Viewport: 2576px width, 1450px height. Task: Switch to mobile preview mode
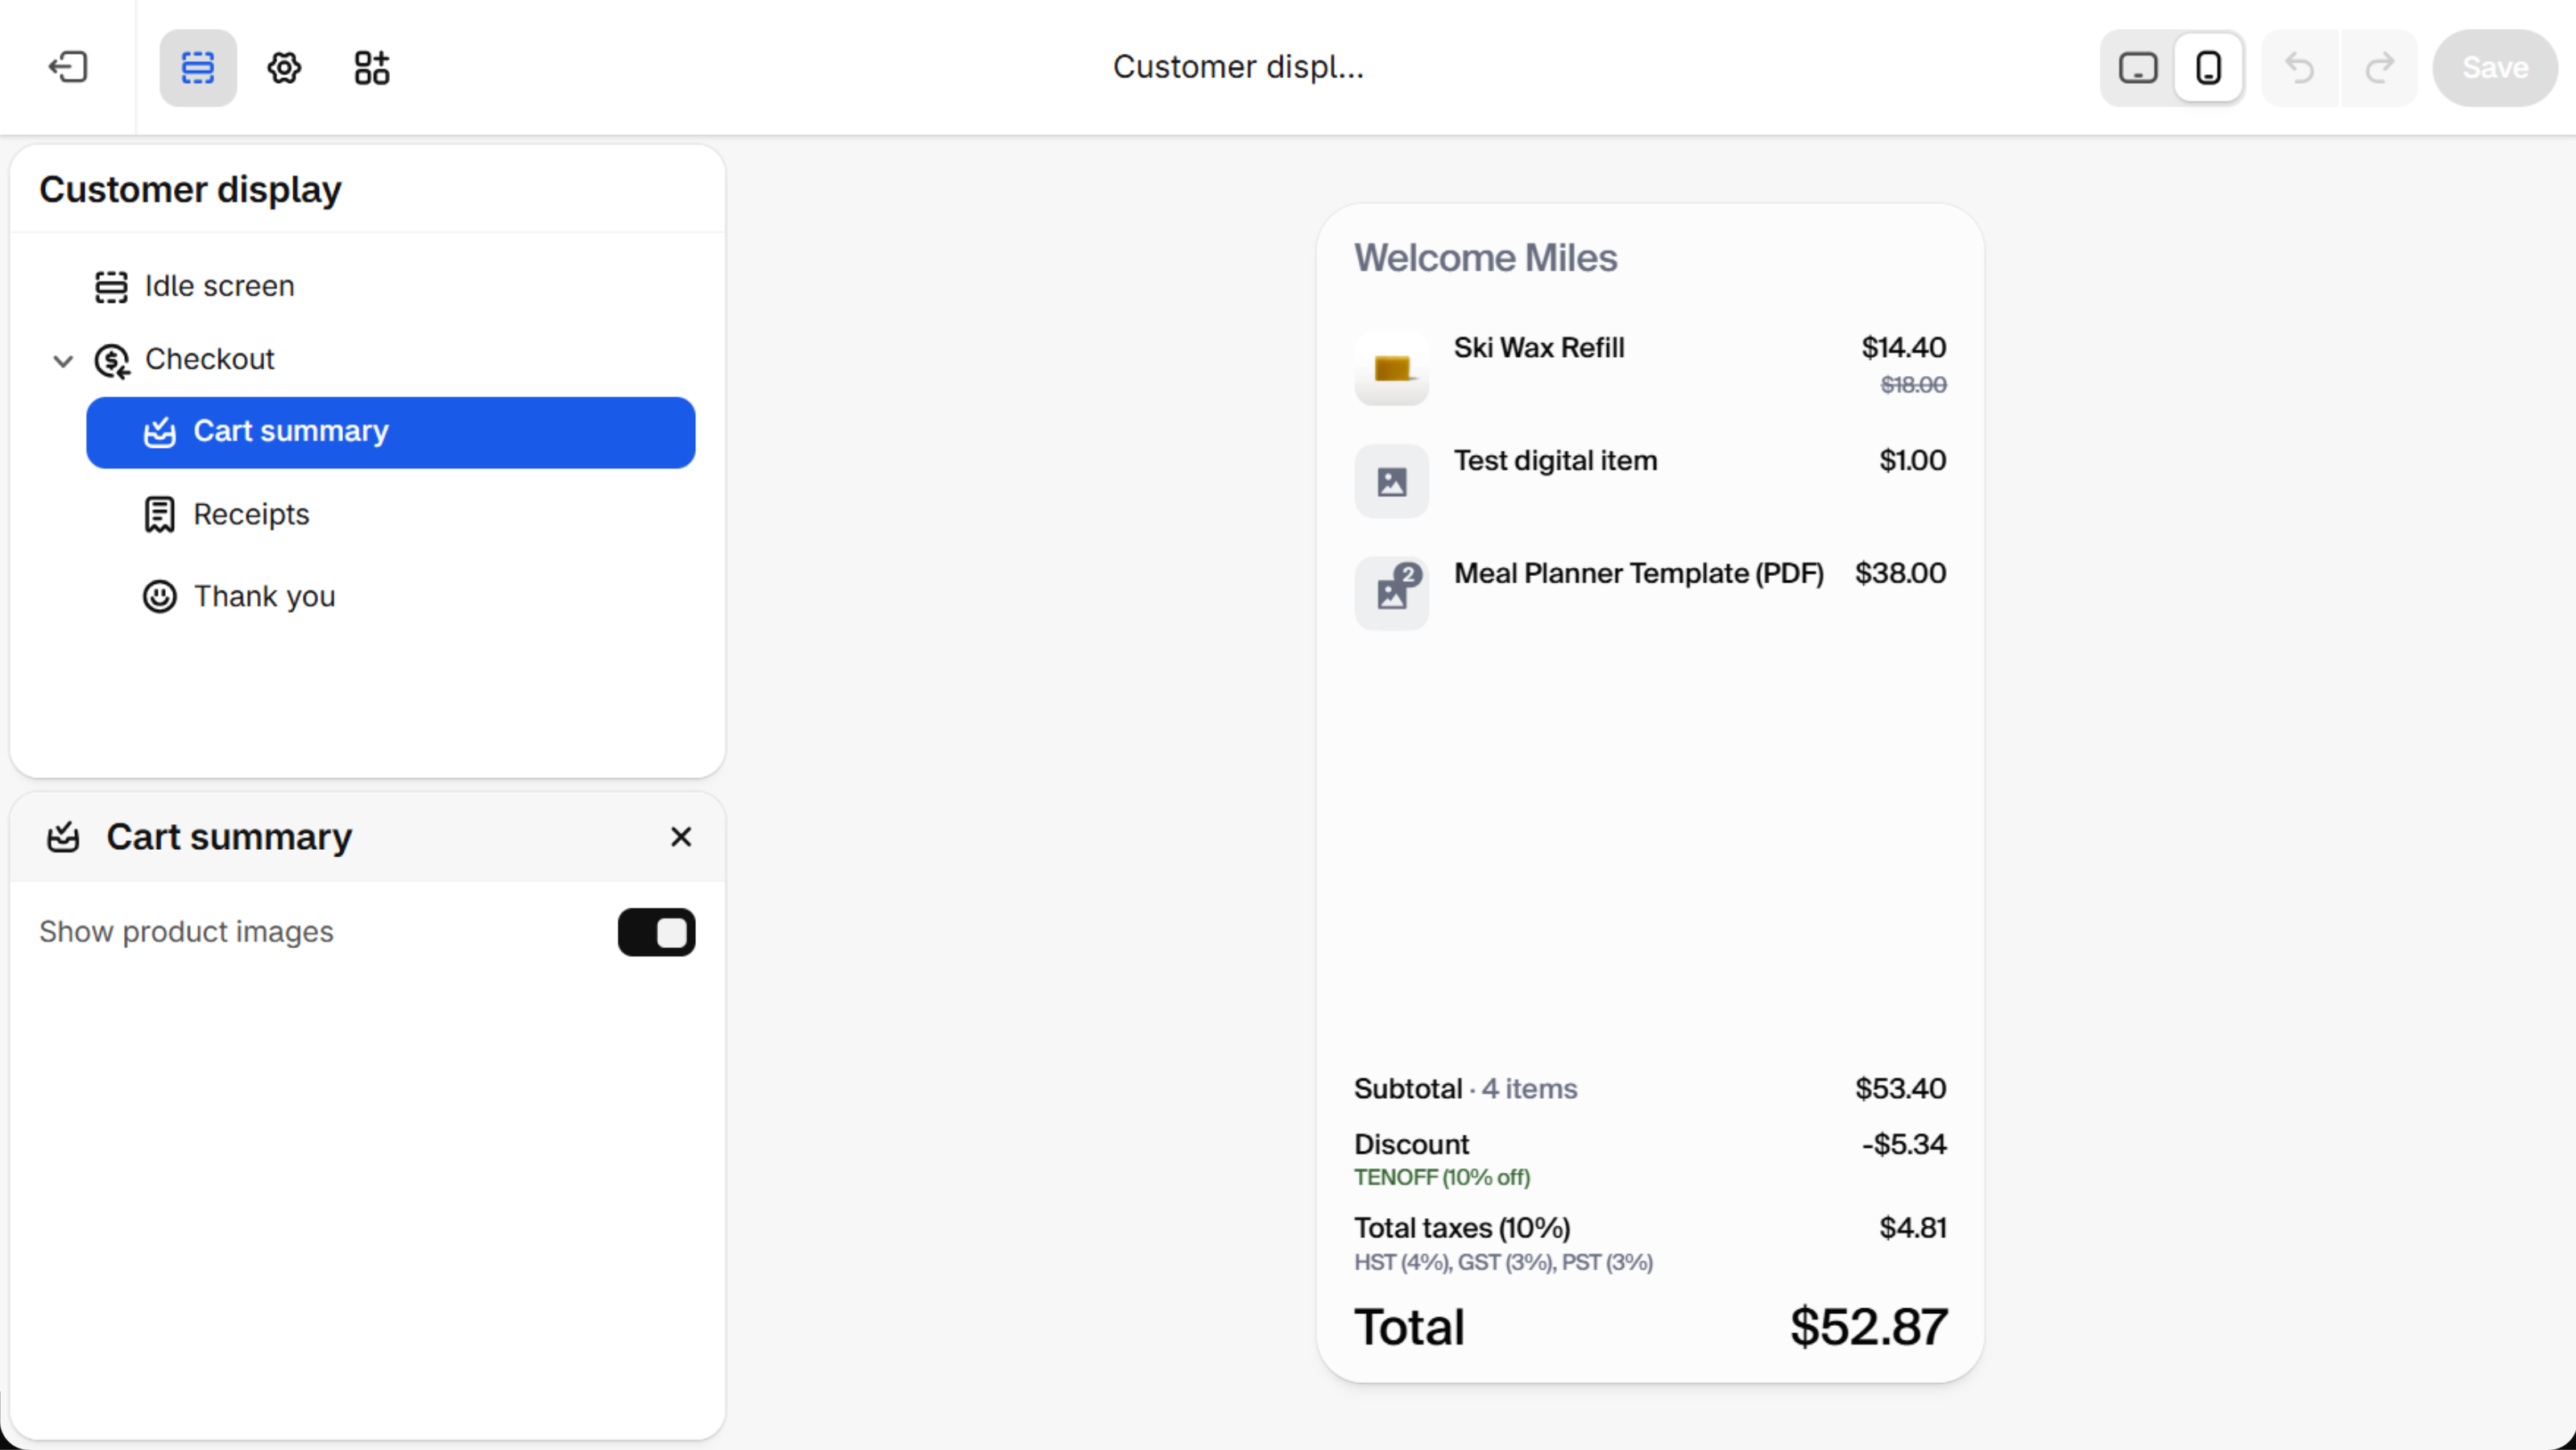2208,67
